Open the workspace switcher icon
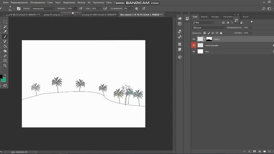The image size is (274, 154). pos(269,9)
